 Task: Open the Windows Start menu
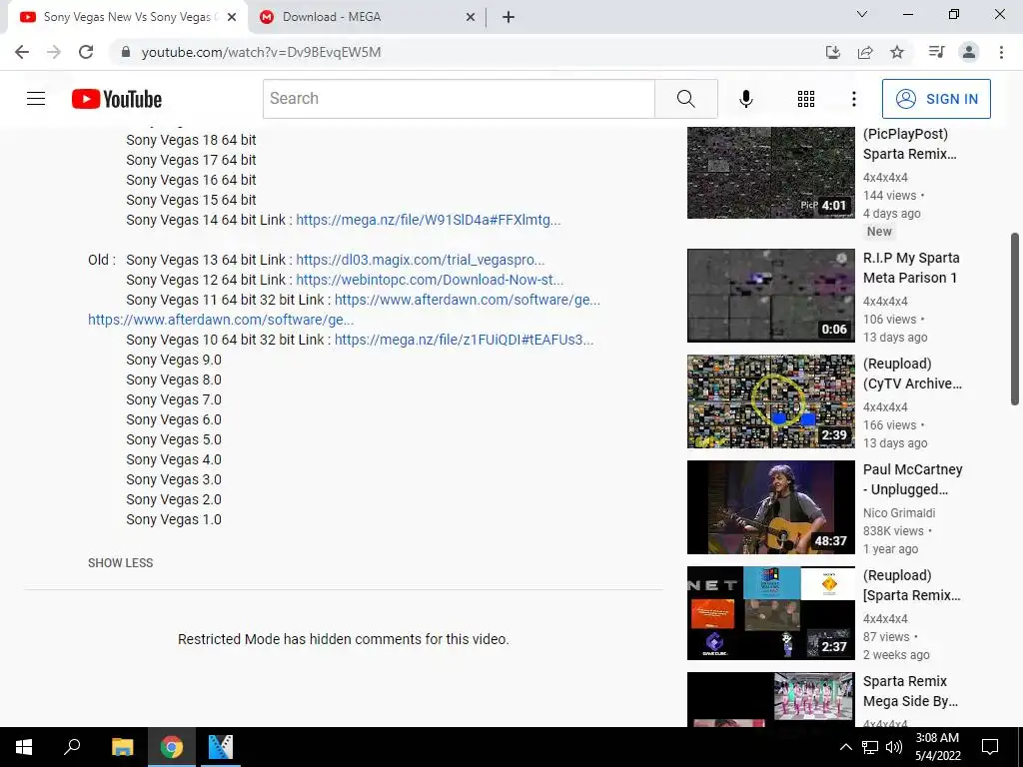point(24,747)
